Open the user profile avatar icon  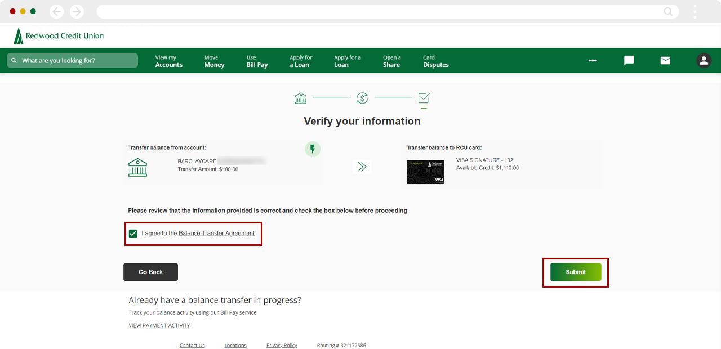(704, 61)
